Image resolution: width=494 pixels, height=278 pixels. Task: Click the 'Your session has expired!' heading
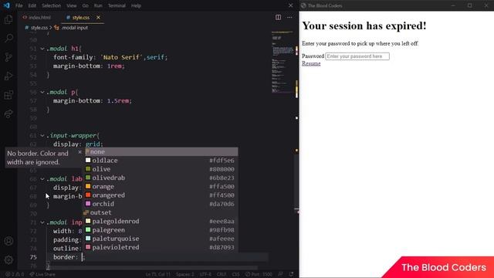[364, 25]
